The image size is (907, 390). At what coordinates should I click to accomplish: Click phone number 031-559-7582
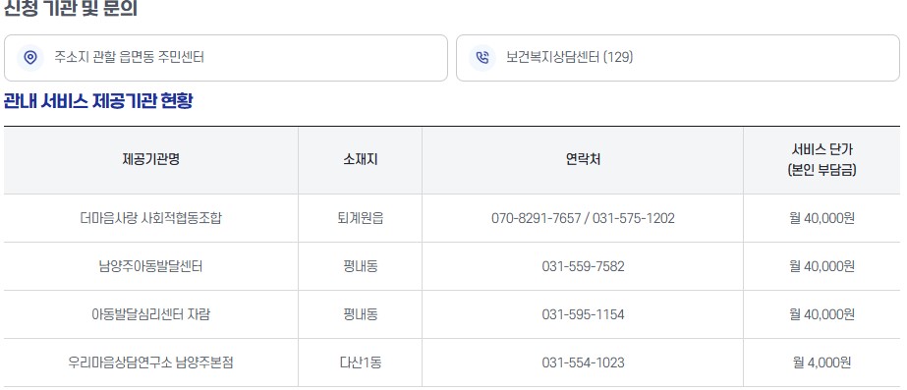point(583,267)
